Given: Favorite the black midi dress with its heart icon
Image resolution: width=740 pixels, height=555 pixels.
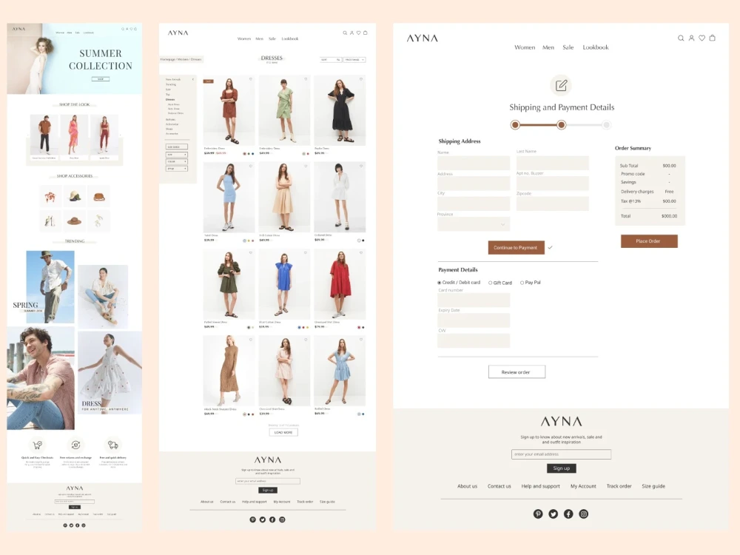Looking at the screenshot, I should coord(361,79).
